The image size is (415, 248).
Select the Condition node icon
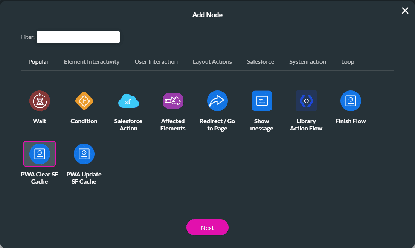pyautogui.click(x=84, y=101)
